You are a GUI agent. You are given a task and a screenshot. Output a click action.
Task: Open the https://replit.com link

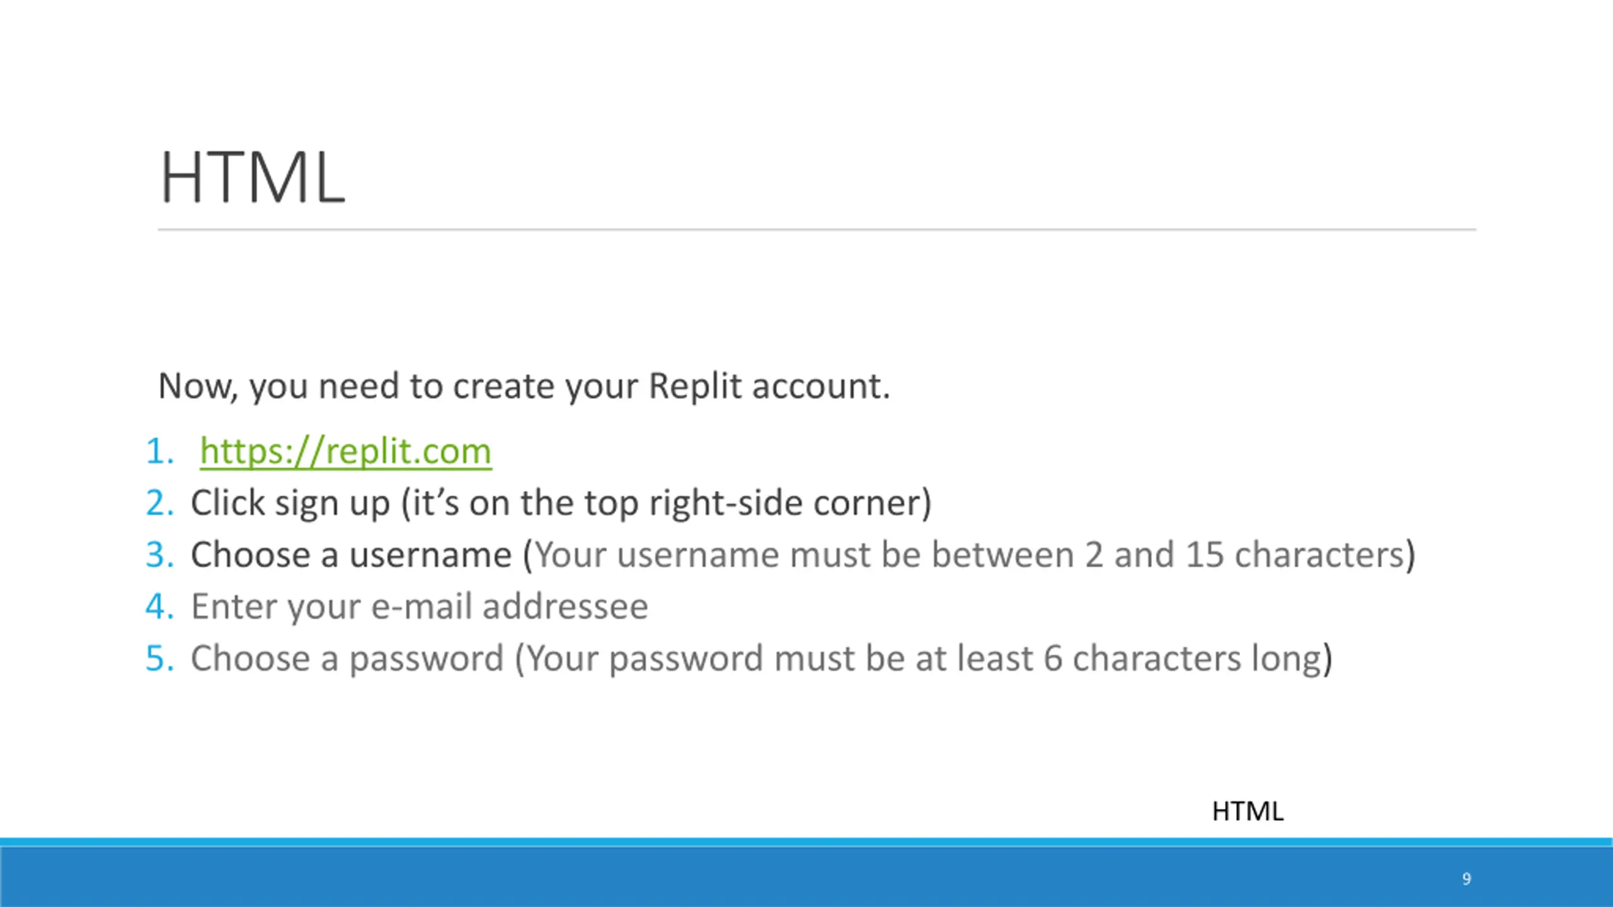345,452
